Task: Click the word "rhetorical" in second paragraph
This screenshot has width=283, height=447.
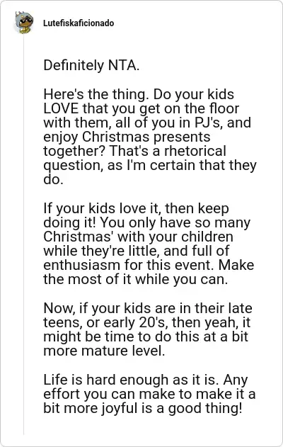Action: point(195,151)
